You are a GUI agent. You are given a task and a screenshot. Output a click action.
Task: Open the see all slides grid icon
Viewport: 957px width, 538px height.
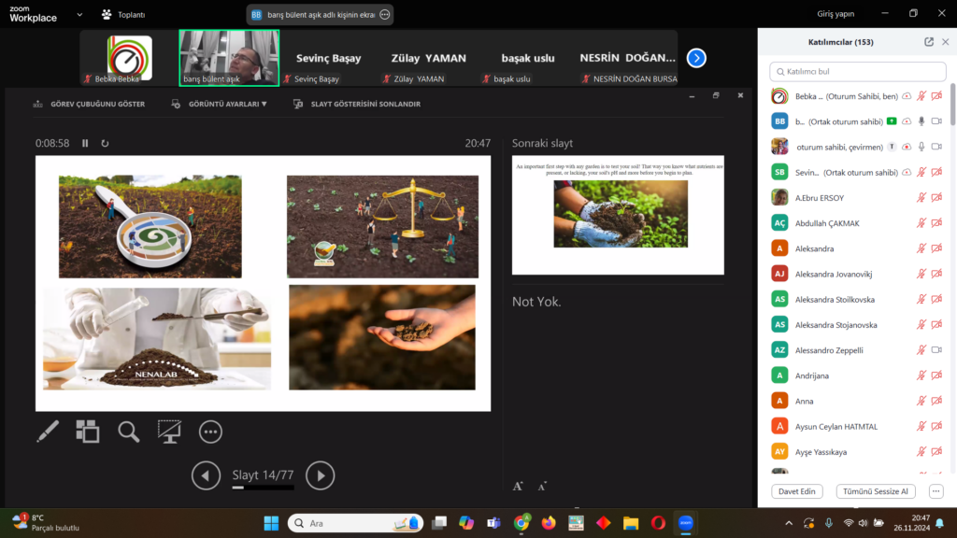88,431
